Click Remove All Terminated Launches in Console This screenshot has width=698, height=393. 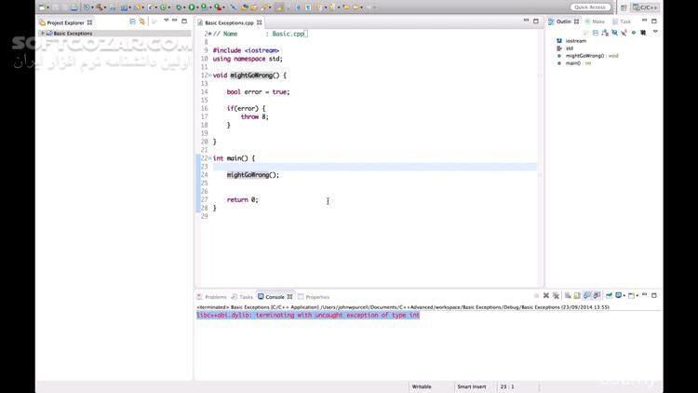pyautogui.click(x=555, y=296)
